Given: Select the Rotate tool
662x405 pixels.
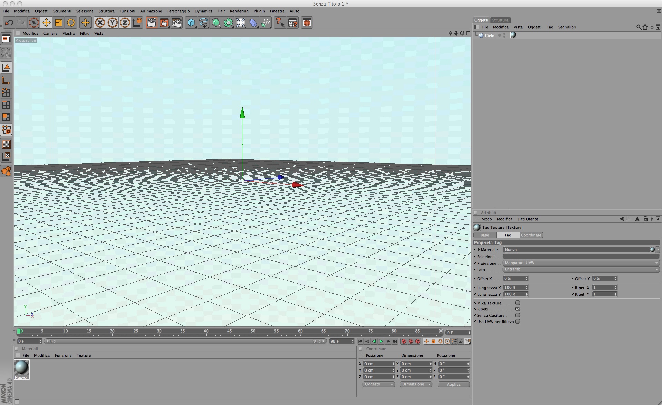Looking at the screenshot, I should [x=71, y=23].
